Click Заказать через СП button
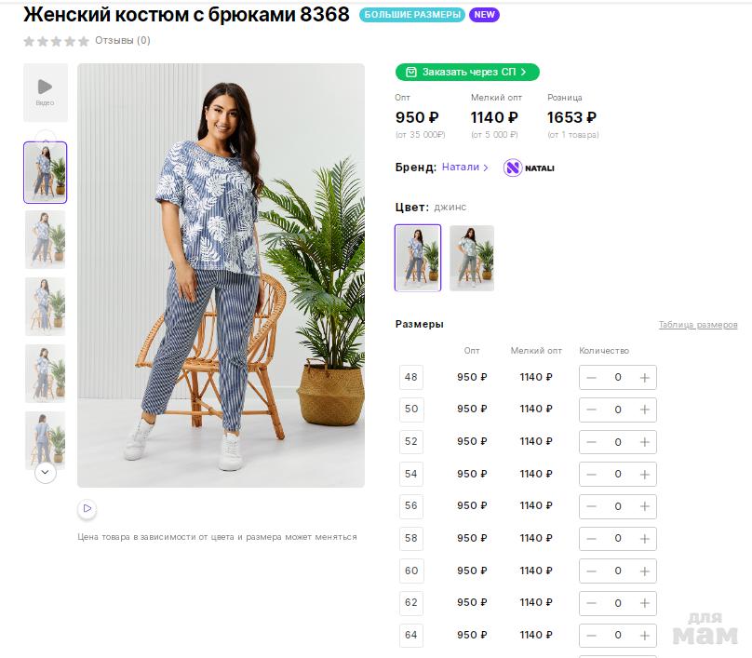752x658 pixels. 466,72
